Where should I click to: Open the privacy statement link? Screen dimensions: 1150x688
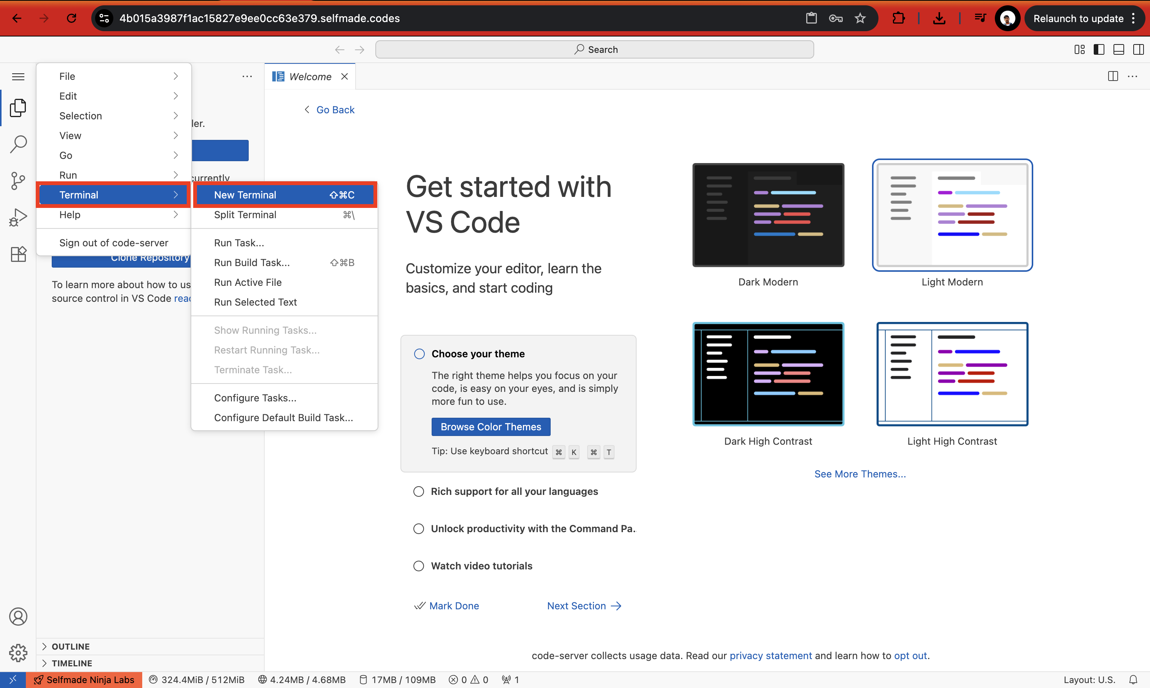pyautogui.click(x=771, y=656)
